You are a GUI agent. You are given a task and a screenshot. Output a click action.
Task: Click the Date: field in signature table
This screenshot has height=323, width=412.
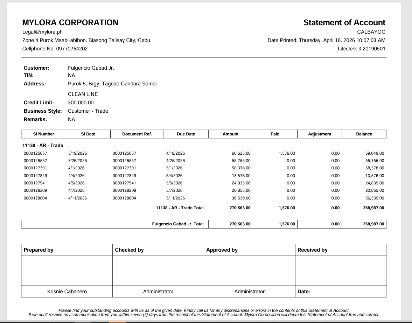(x=303, y=292)
